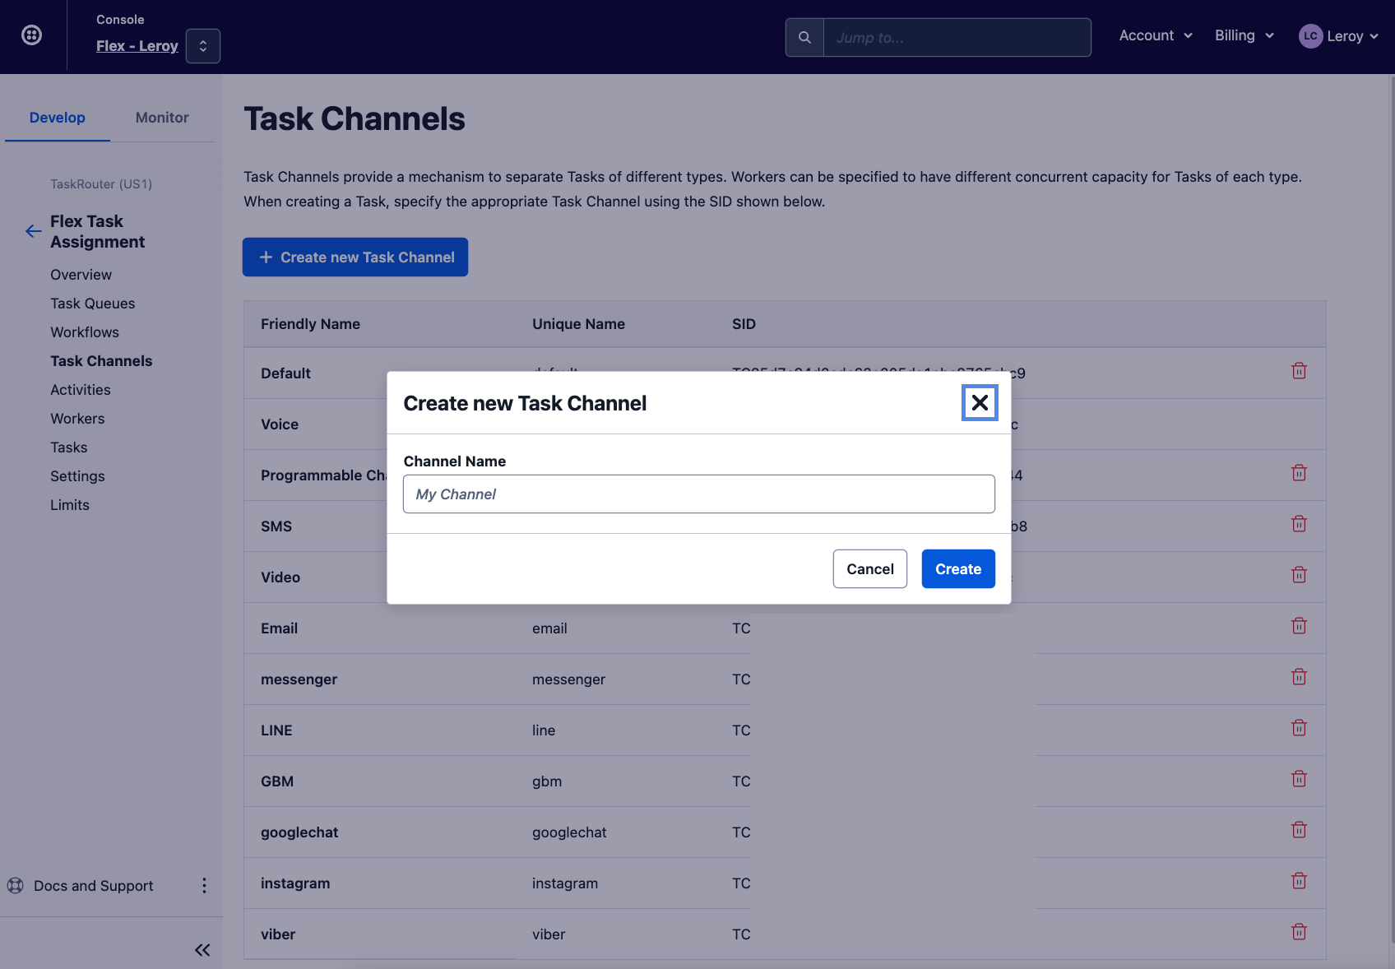Cancel the Create new Task Channel dialog

tap(869, 568)
